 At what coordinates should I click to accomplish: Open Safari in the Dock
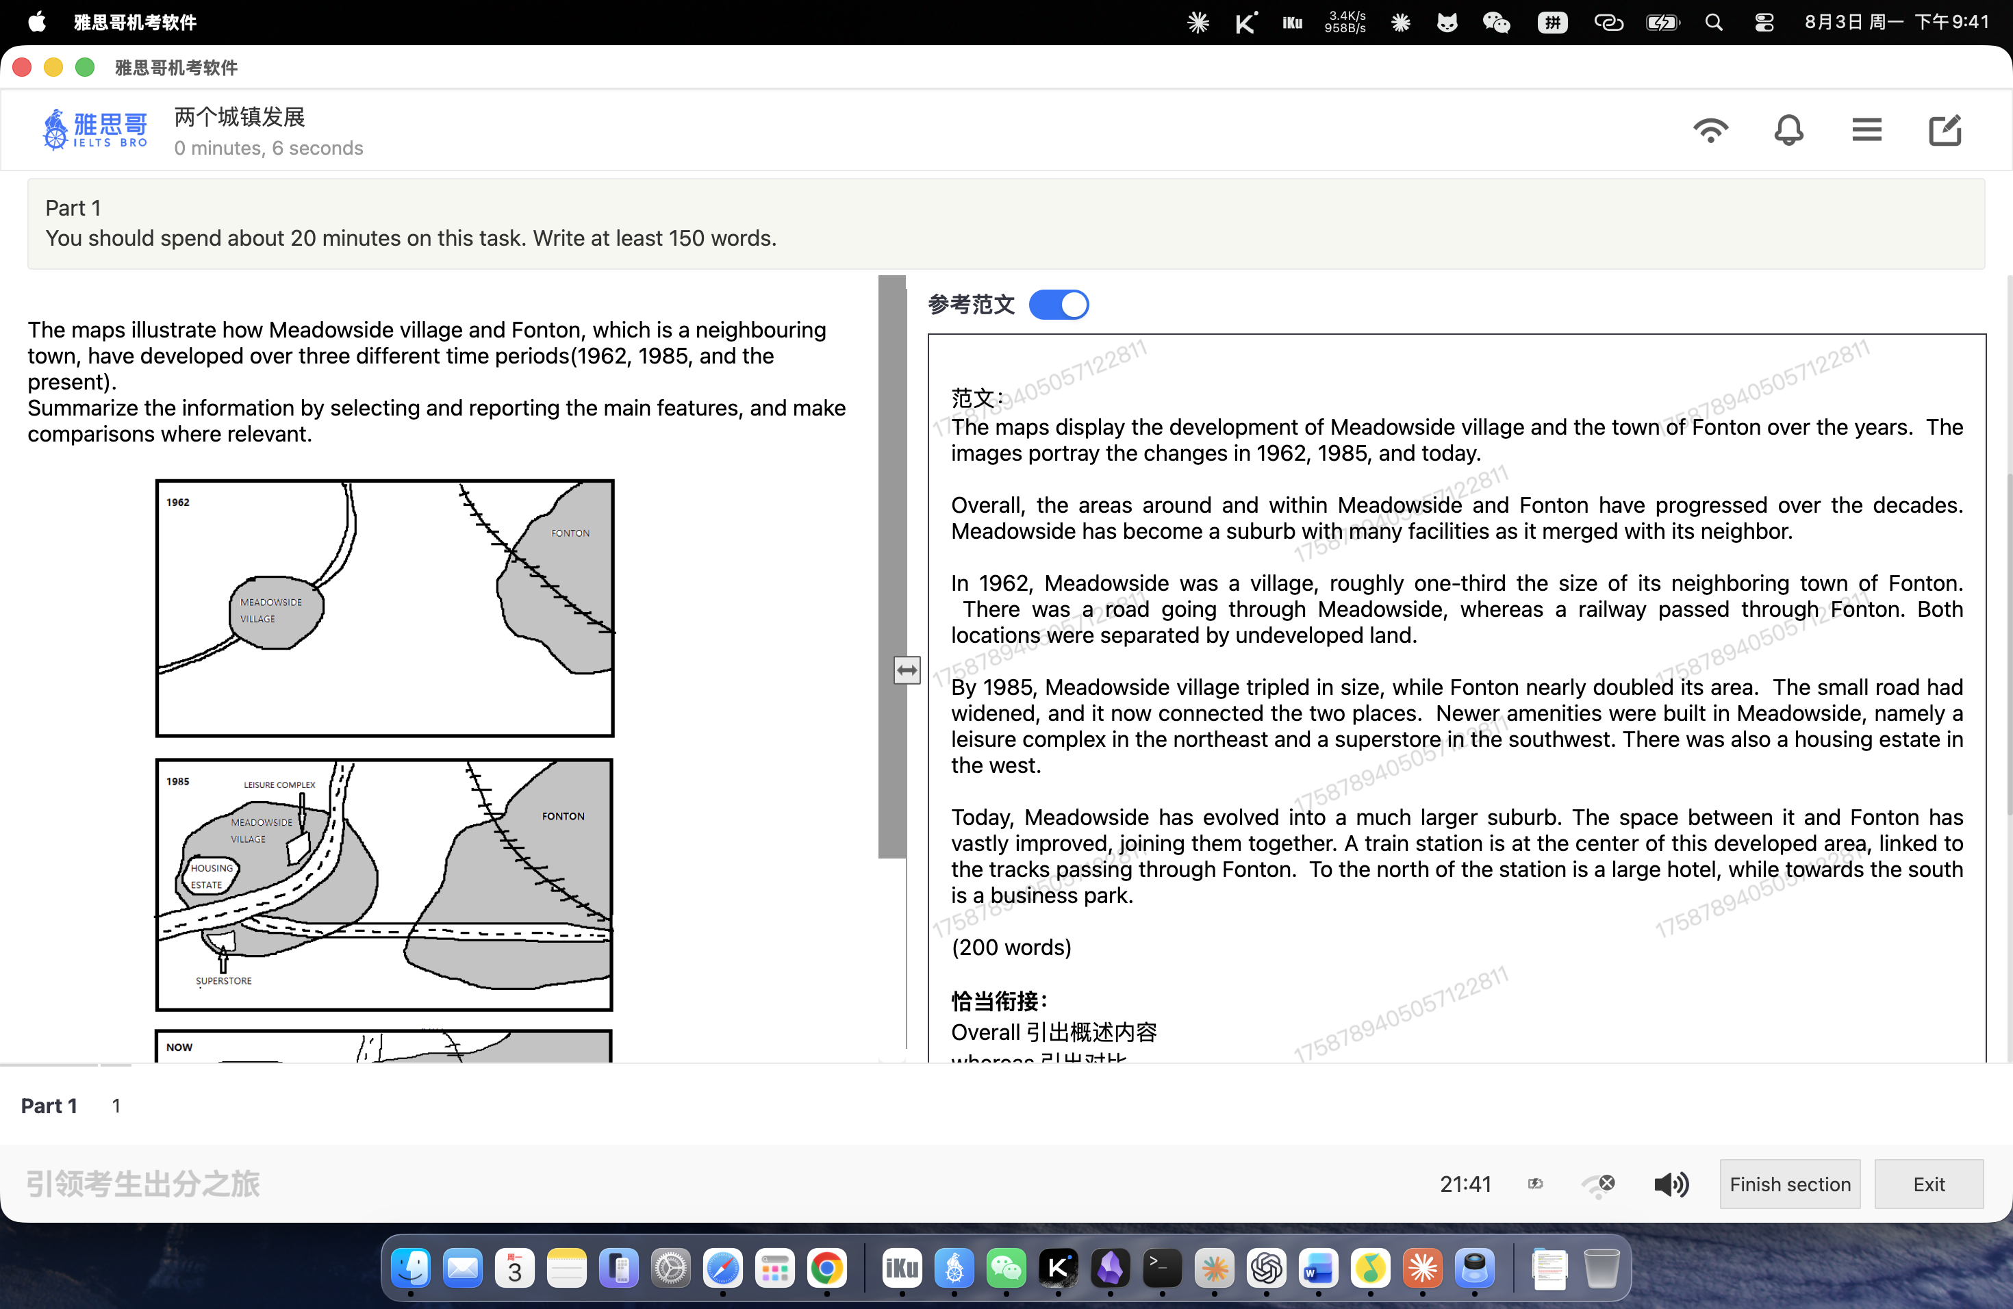pyautogui.click(x=722, y=1267)
